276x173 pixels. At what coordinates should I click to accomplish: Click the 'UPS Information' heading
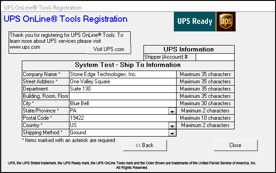pyautogui.click(x=189, y=49)
